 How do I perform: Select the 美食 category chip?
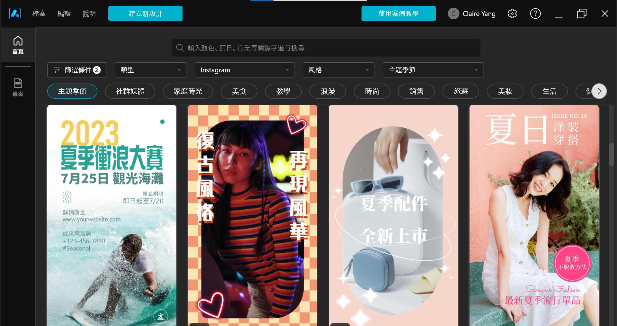[239, 91]
